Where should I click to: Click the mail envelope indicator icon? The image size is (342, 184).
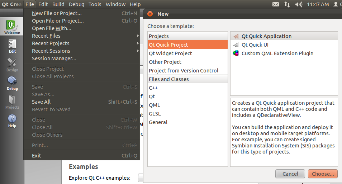pos(275,4)
